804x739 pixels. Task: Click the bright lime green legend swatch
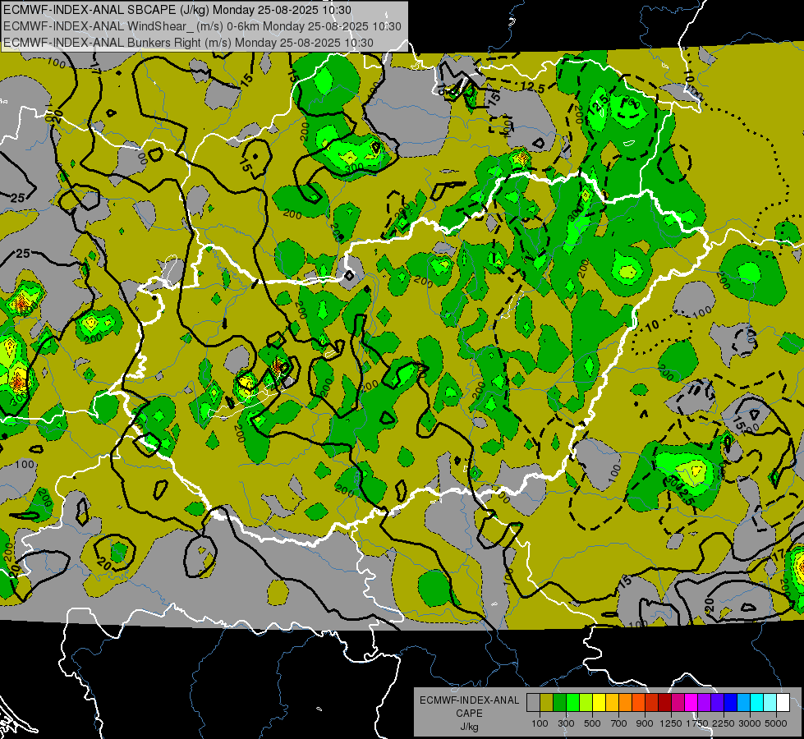(x=572, y=702)
